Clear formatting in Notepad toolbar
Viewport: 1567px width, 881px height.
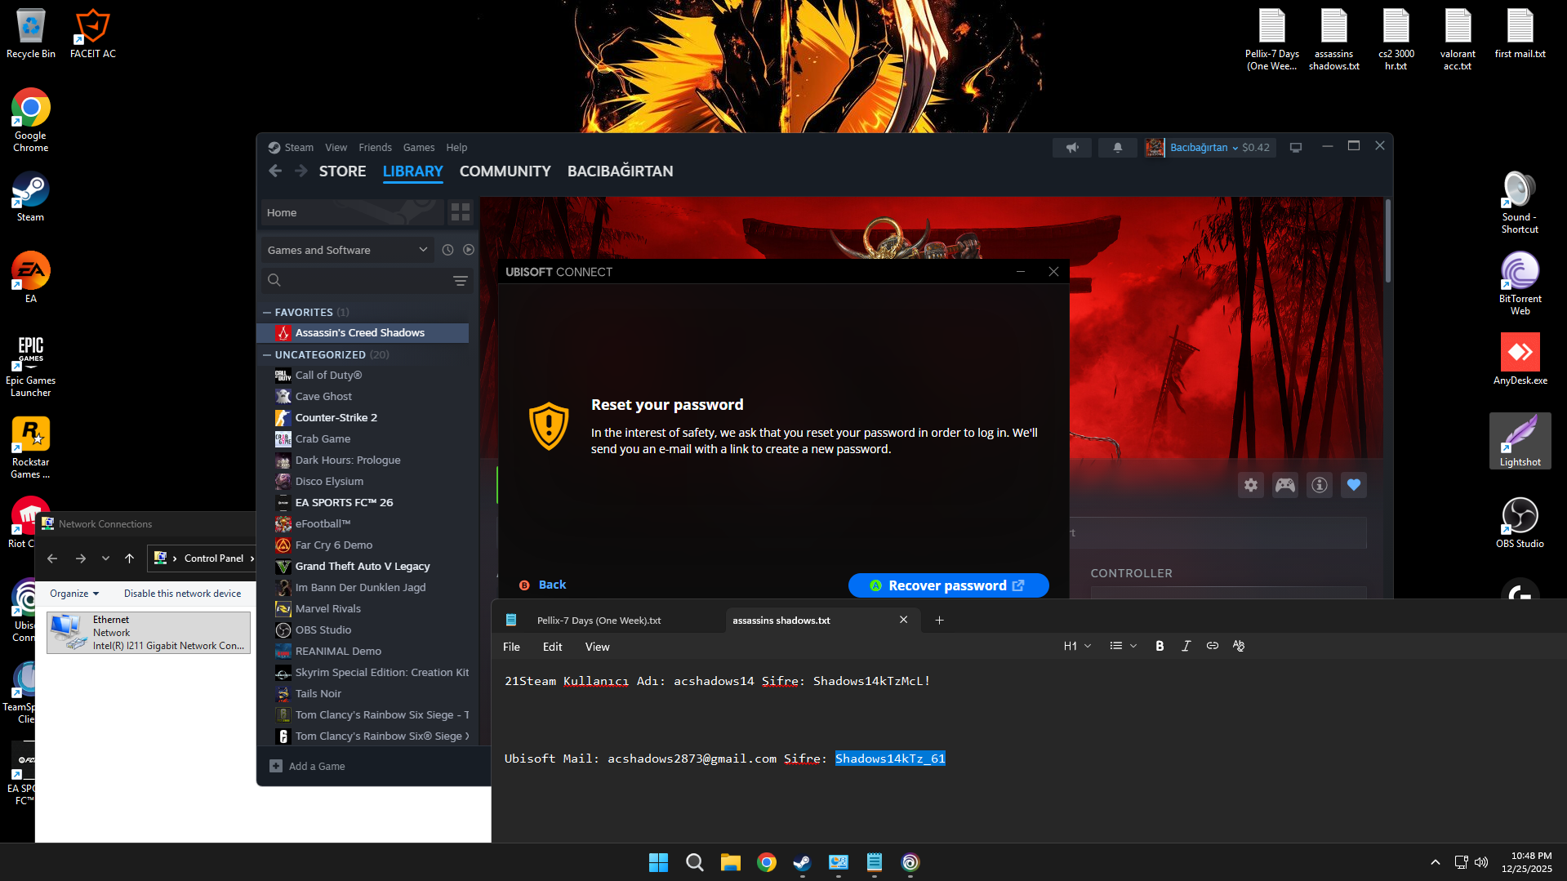click(1239, 646)
